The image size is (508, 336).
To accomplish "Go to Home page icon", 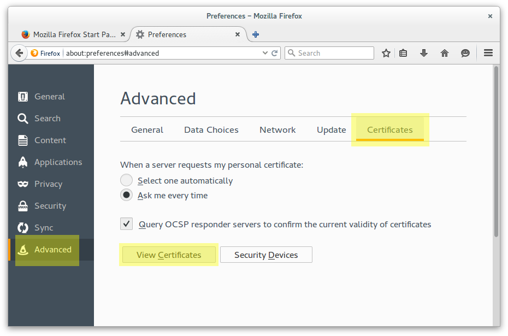I will pyautogui.click(x=445, y=53).
